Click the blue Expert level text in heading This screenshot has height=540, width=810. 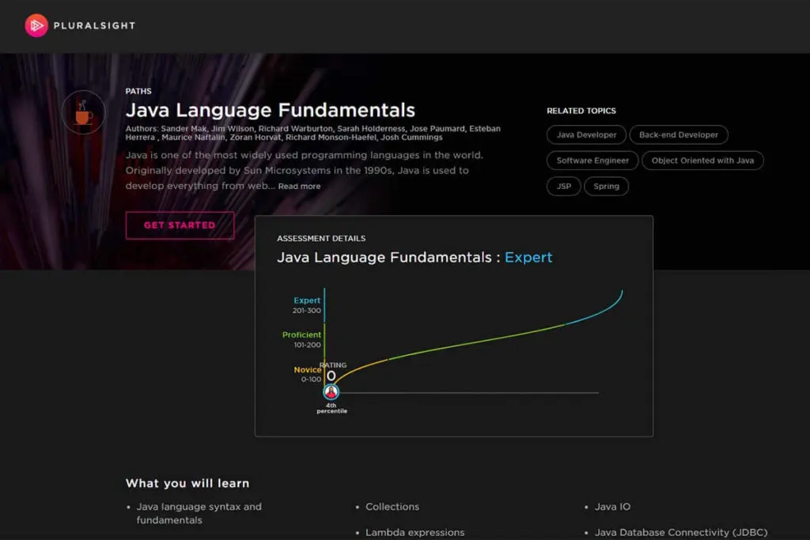coord(528,257)
